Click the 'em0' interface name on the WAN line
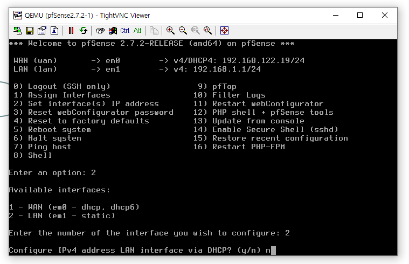 (x=113, y=60)
